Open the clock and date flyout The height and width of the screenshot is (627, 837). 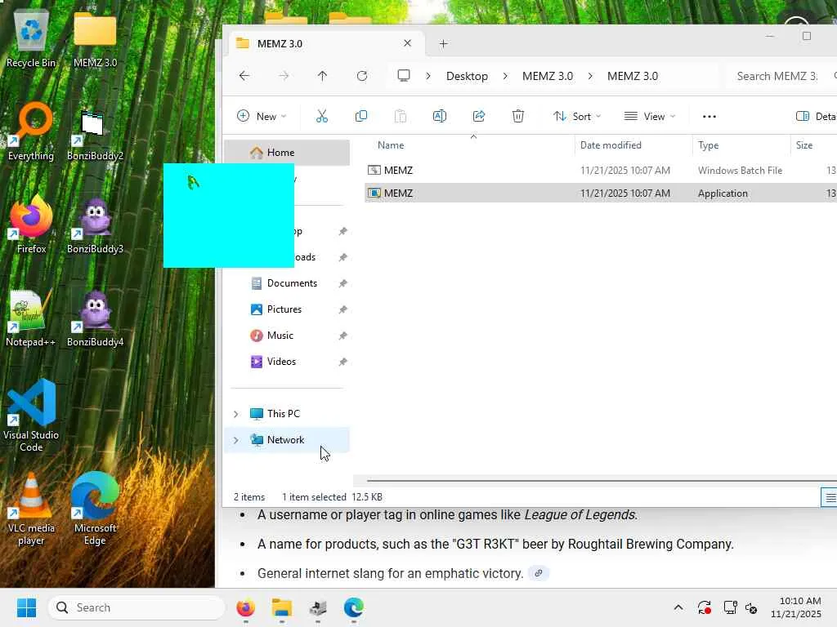click(795, 607)
